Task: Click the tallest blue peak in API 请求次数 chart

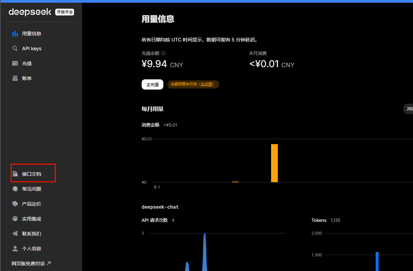Action: point(204,252)
